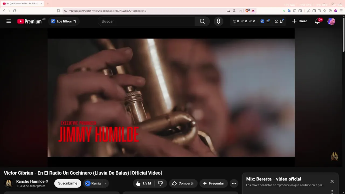Image resolution: width=345 pixels, height=194 pixels.
Task: Open Brave Leo AI sparkle icon
Action: (325, 11)
